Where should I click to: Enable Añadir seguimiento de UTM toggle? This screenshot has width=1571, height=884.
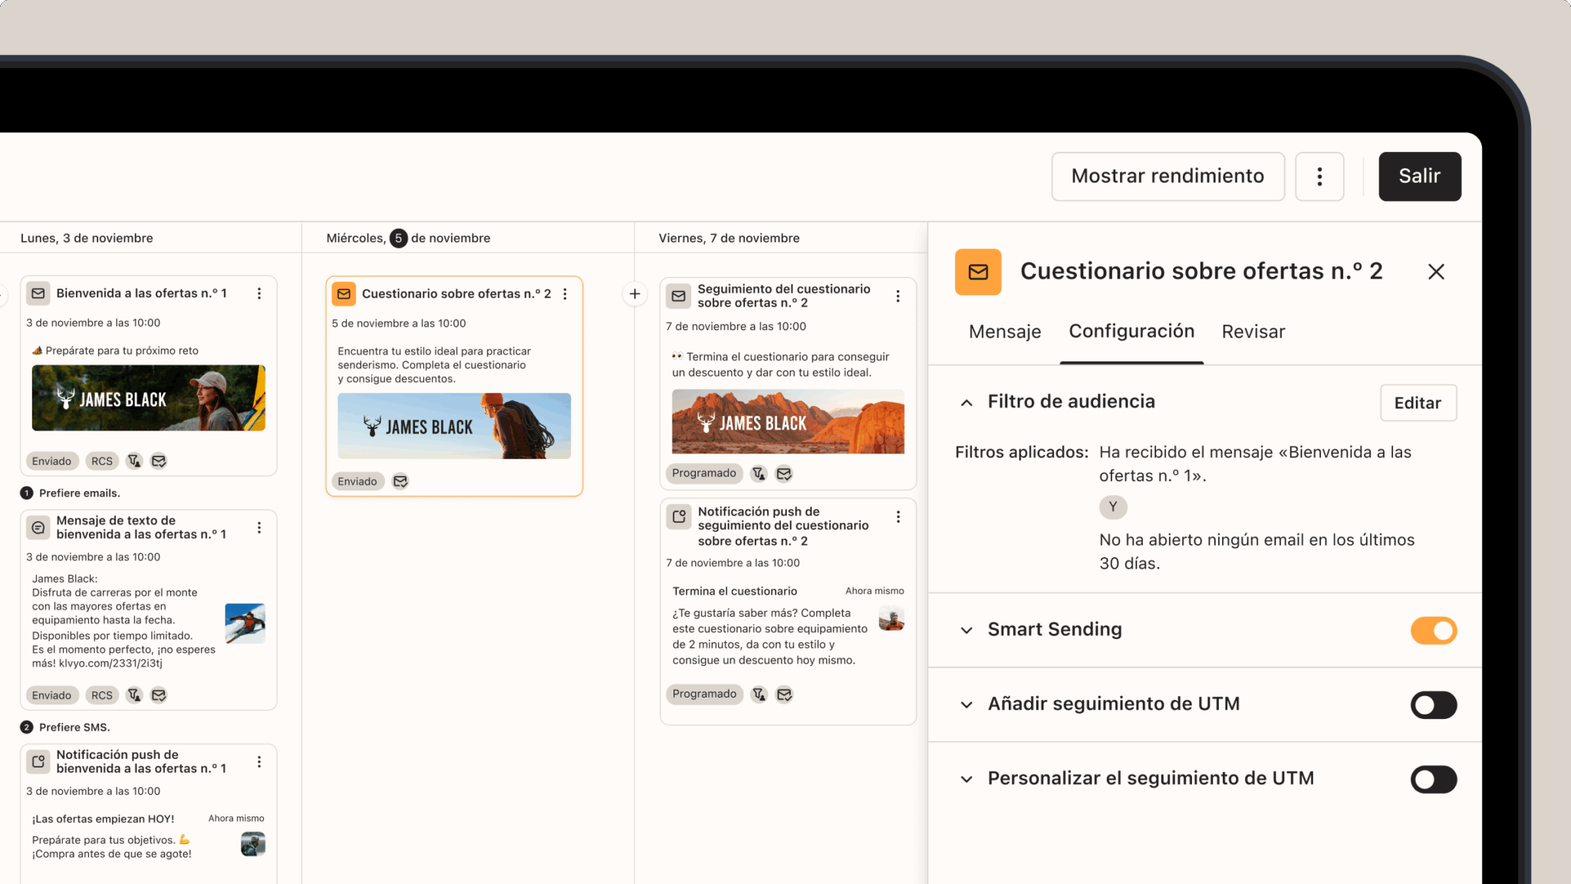coord(1433,705)
